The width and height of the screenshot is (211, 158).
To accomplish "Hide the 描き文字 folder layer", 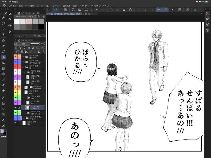I will (x=16, y=57).
